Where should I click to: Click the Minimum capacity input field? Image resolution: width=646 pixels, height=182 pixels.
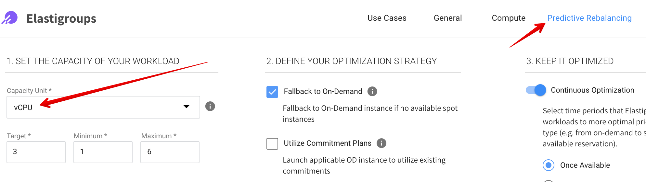103,152
